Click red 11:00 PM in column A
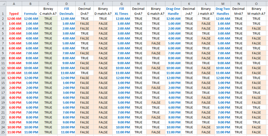Viewport: 268px width, 136px height. tap(14, 132)
